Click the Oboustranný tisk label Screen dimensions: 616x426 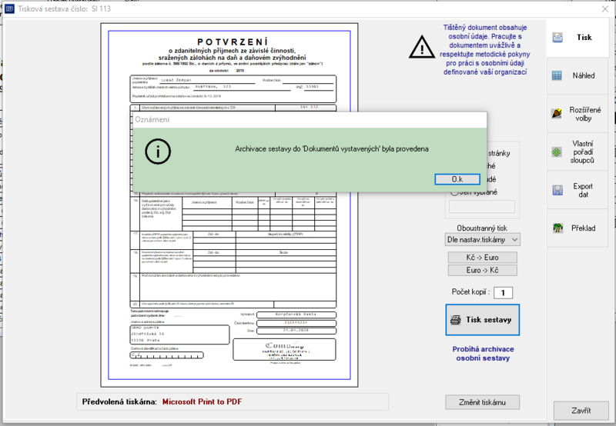tap(482, 228)
